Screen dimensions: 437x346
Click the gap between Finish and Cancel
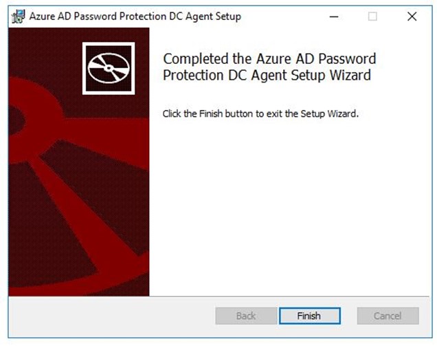tap(349, 316)
